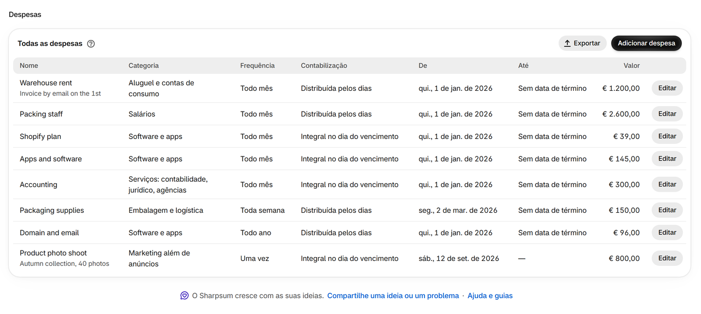Click the Despesas page heading
This screenshot has width=701, height=314.
point(25,14)
